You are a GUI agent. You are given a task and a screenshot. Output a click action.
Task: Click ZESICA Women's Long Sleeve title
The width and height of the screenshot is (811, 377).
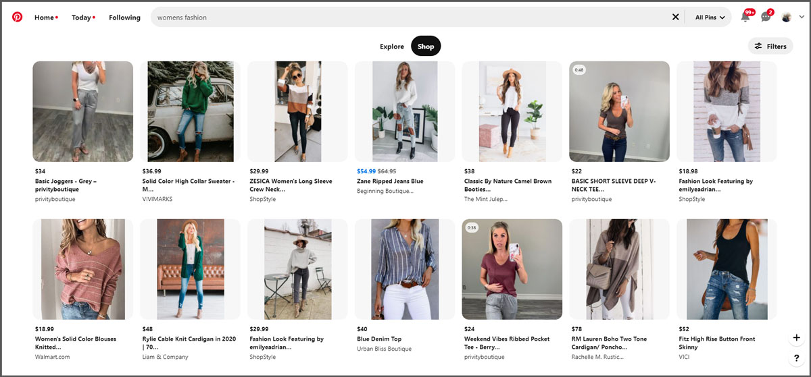[291, 185]
